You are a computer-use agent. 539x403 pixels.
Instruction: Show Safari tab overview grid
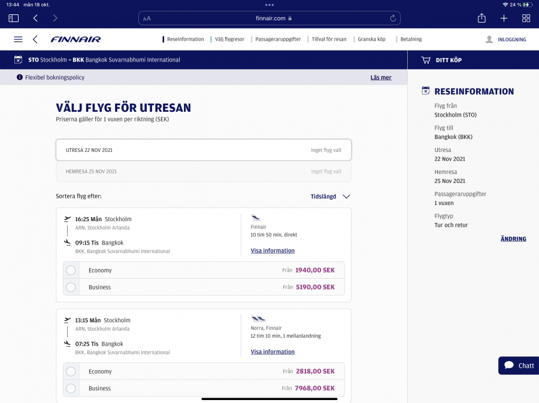click(526, 18)
